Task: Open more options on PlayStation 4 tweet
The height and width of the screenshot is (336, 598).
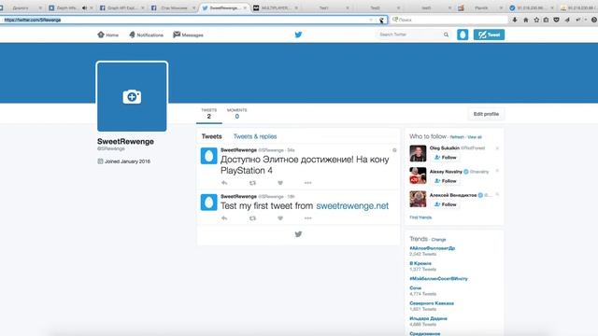Action: pos(307,183)
